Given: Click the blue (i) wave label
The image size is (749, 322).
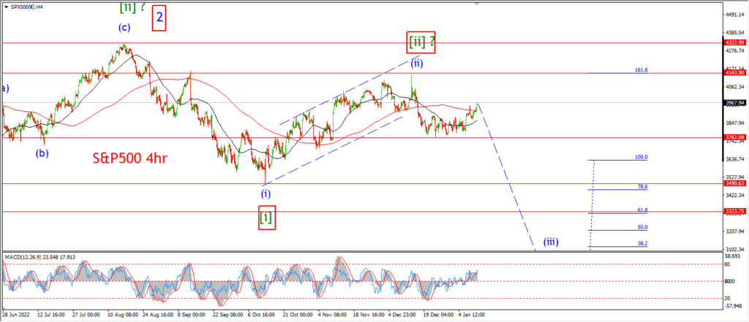Looking at the screenshot, I should click(266, 193).
